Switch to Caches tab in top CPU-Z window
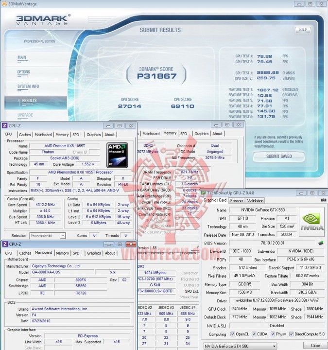 point(25,135)
